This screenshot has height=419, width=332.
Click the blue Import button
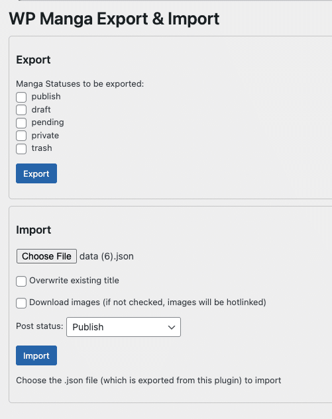36,355
